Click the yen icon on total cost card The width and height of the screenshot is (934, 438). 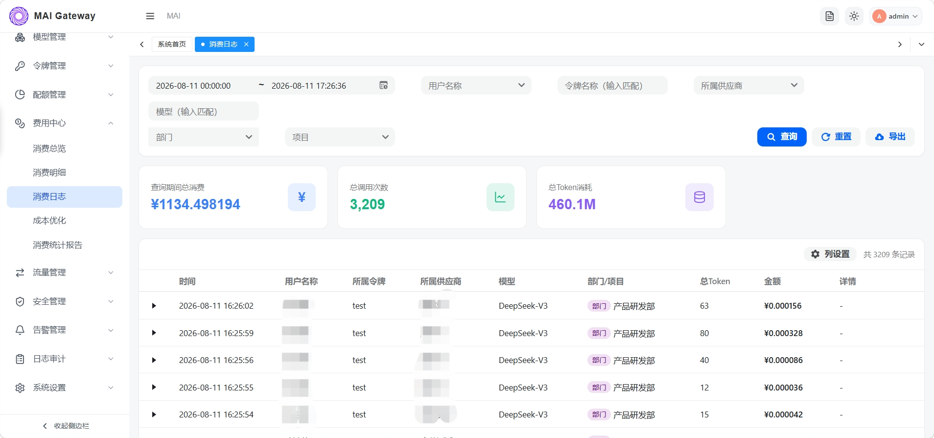[x=302, y=197]
